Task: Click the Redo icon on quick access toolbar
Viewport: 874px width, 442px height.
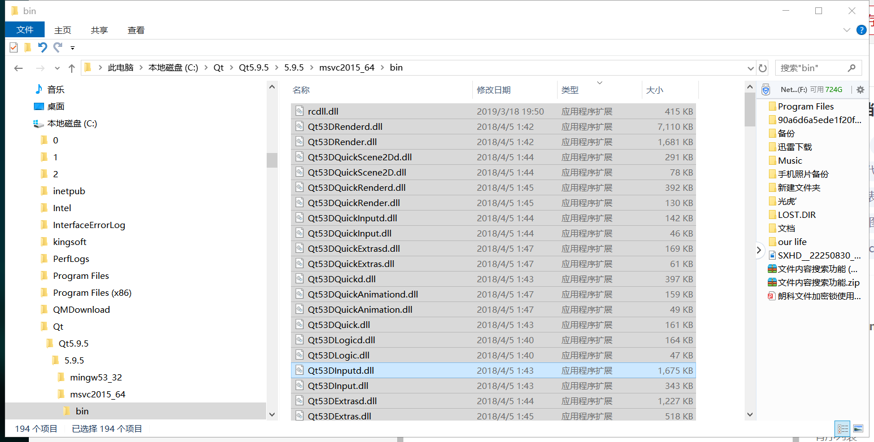Action: coord(56,47)
